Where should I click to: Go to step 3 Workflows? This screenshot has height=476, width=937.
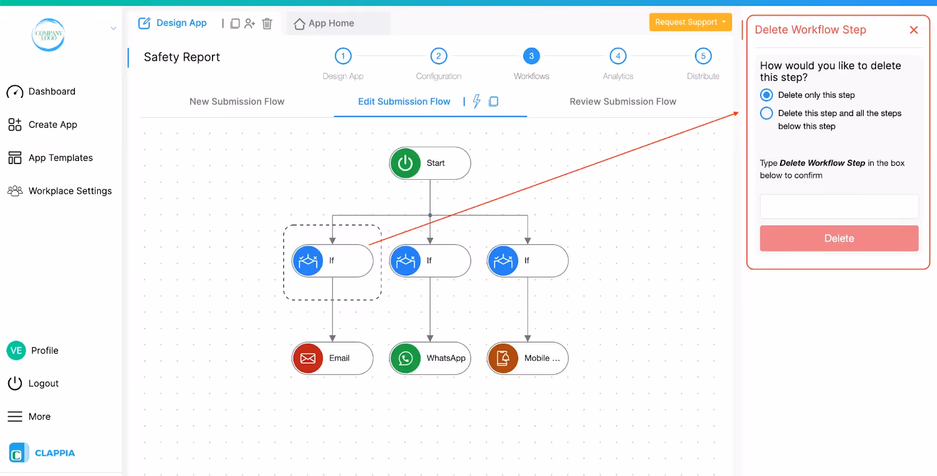(531, 56)
